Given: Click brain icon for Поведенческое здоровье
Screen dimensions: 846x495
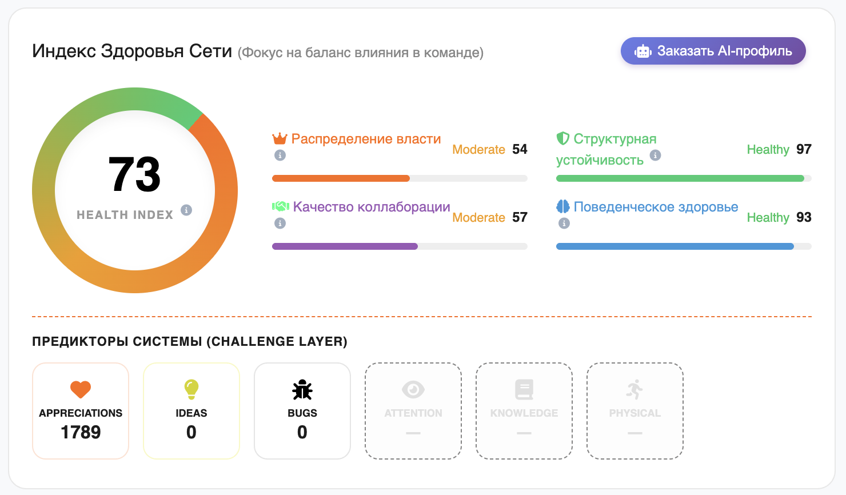Looking at the screenshot, I should 563,206.
